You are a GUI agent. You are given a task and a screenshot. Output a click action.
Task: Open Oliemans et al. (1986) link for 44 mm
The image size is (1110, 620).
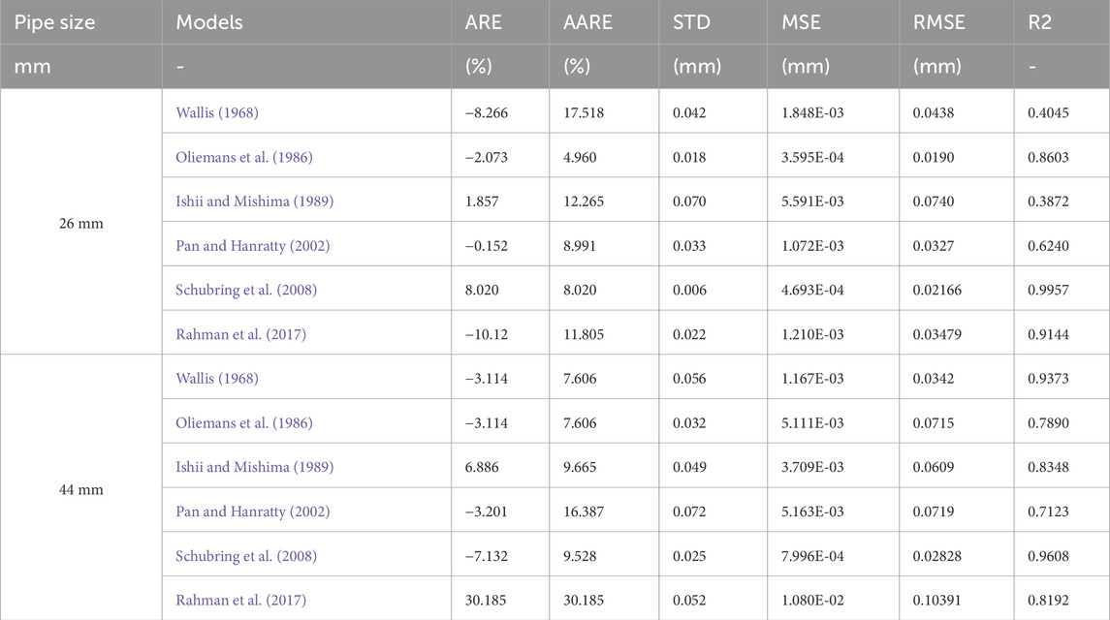244,422
